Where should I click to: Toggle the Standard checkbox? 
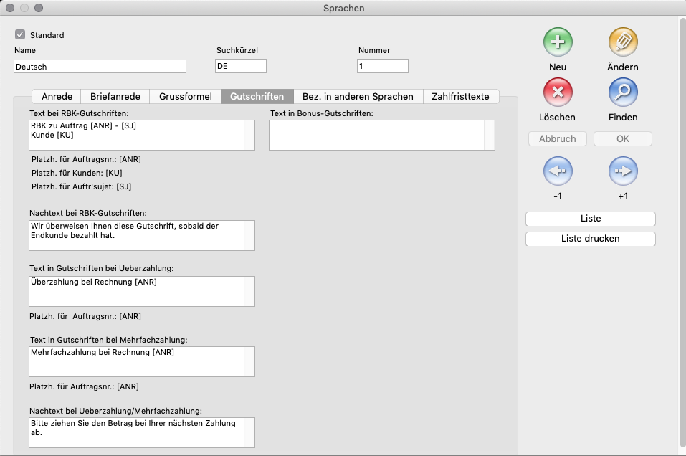[x=20, y=34]
